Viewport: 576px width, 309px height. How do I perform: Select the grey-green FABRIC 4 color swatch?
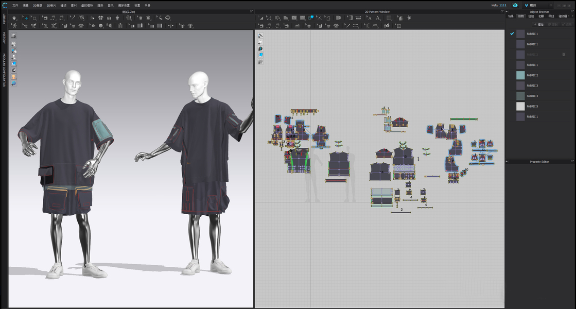[x=520, y=96]
